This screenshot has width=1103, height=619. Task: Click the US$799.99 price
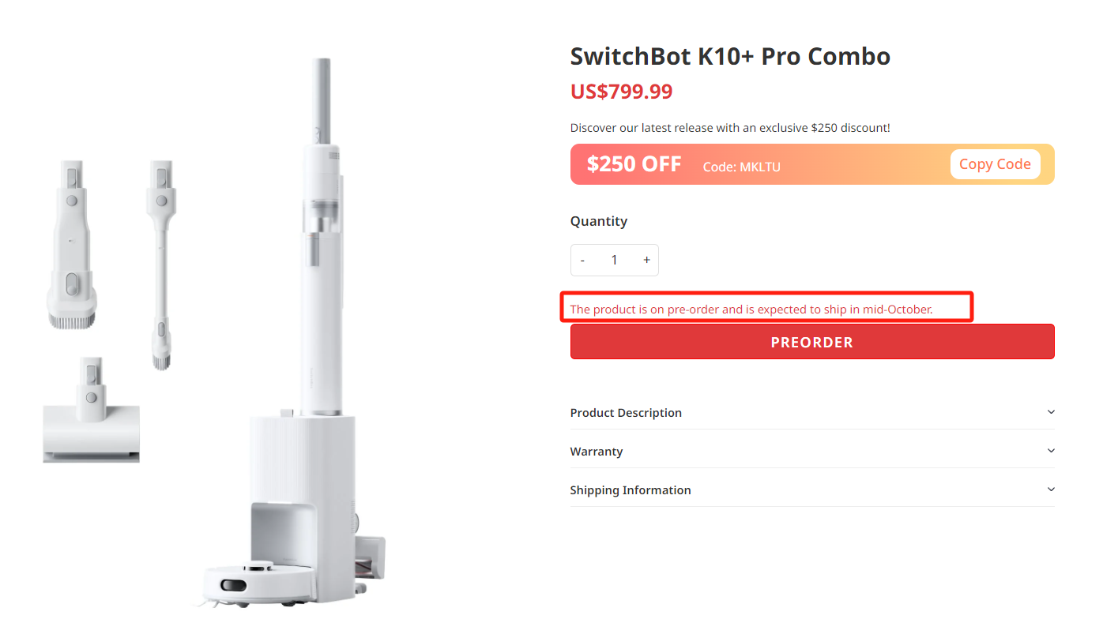621,92
